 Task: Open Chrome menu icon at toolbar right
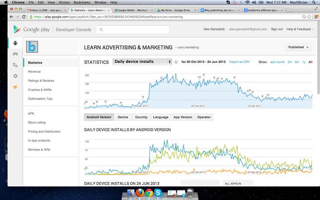point(316,17)
